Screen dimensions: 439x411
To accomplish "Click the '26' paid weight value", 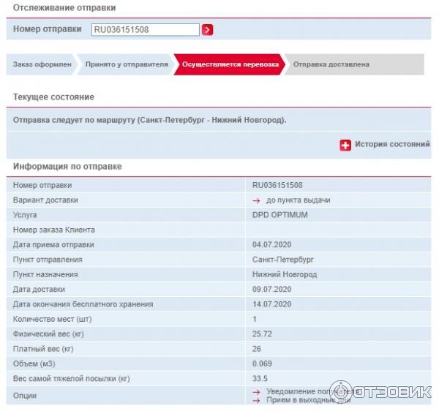I will click(256, 349).
